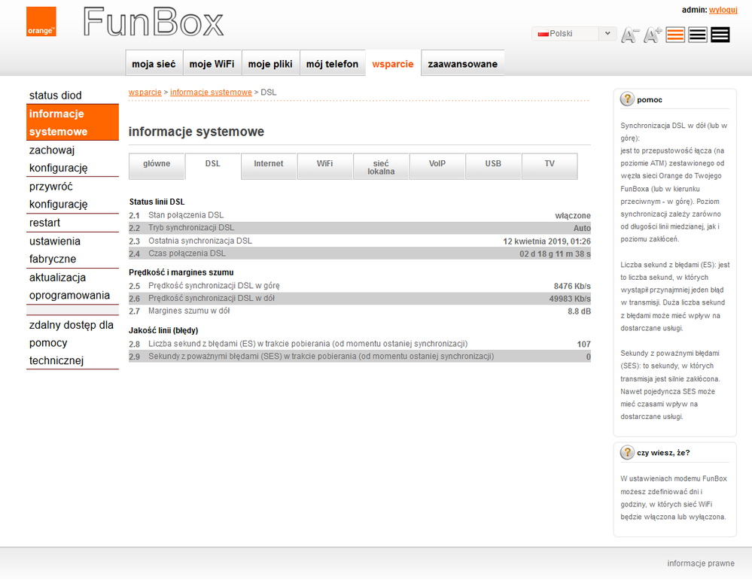Select 'restart' in the left sidebar

[45, 223]
